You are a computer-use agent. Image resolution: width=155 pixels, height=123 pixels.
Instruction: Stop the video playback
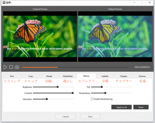click(11, 67)
